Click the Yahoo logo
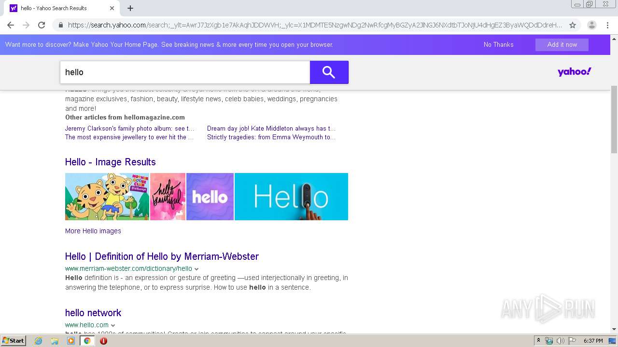Viewport: 618px width, 347px height. 575,72
